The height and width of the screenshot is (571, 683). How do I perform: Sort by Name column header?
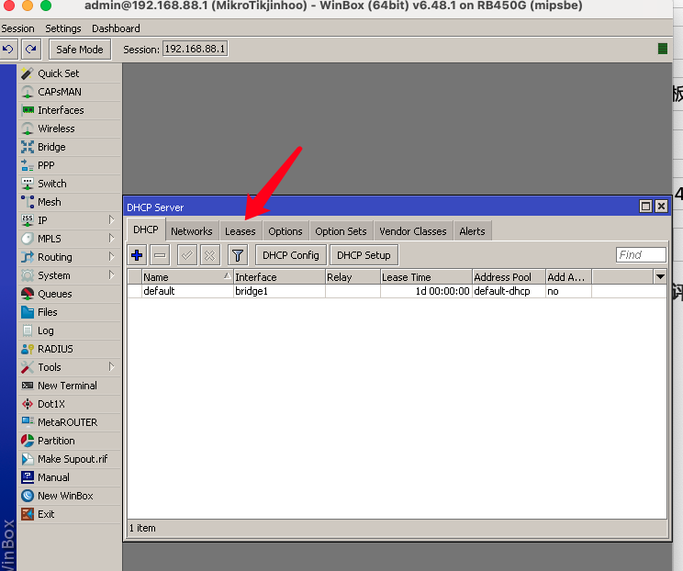click(x=187, y=277)
